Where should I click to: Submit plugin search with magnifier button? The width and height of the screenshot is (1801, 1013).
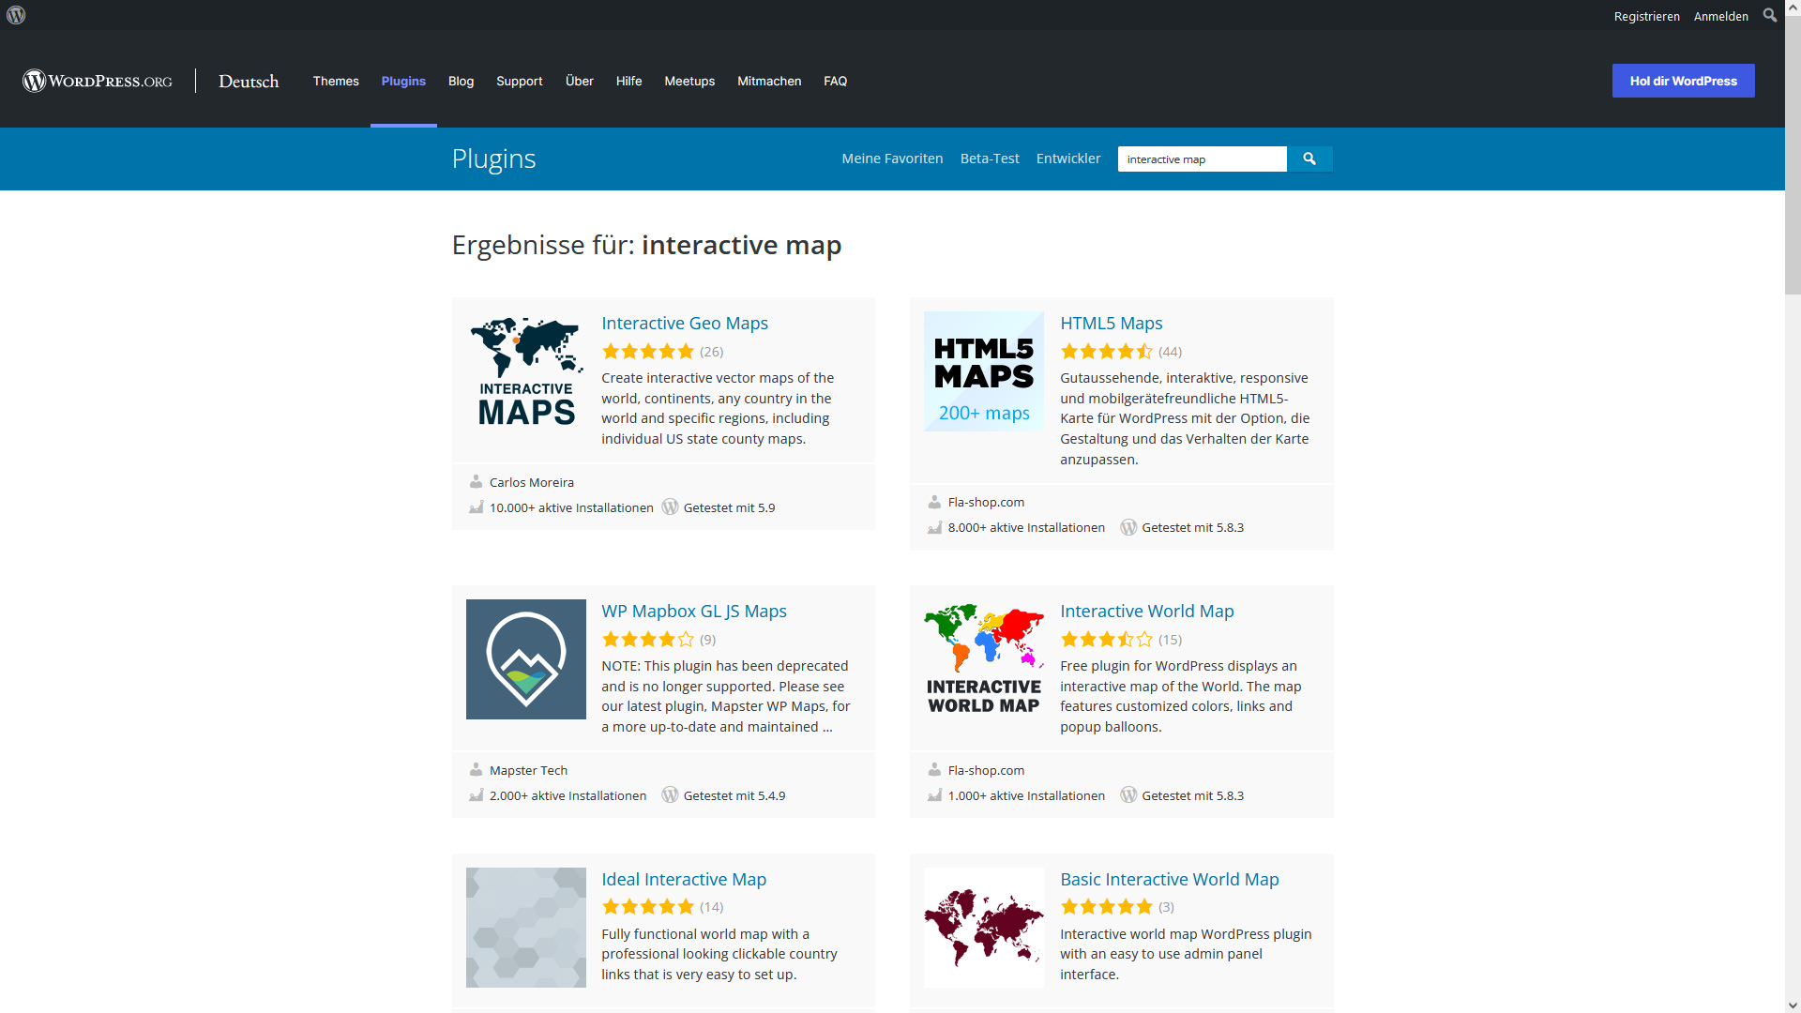pyautogui.click(x=1309, y=159)
